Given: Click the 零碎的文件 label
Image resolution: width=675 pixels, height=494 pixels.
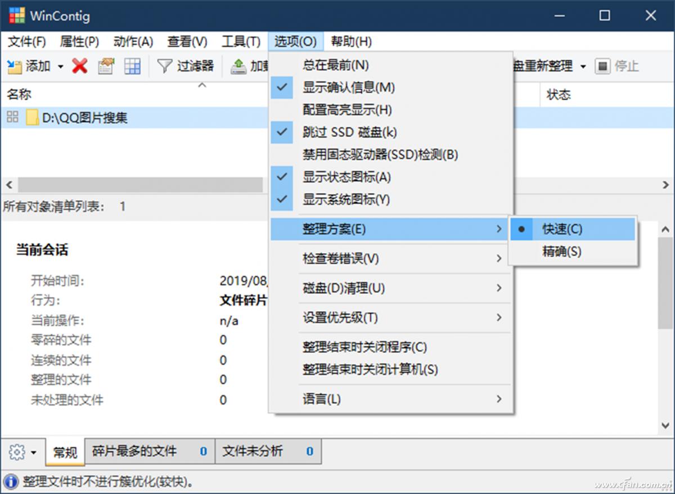Looking at the screenshot, I should (x=61, y=340).
